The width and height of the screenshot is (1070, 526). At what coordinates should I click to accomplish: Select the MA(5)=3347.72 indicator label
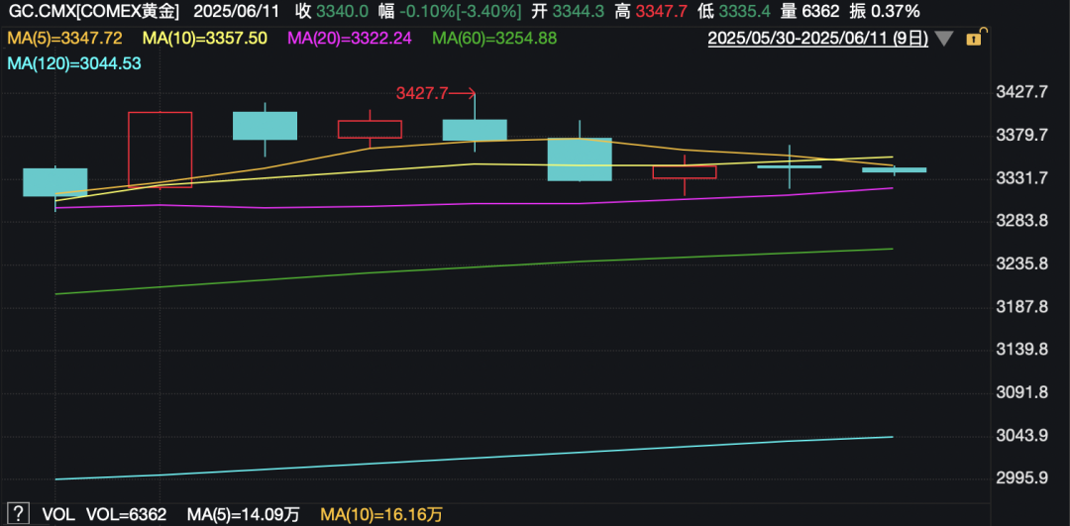[x=64, y=38]
